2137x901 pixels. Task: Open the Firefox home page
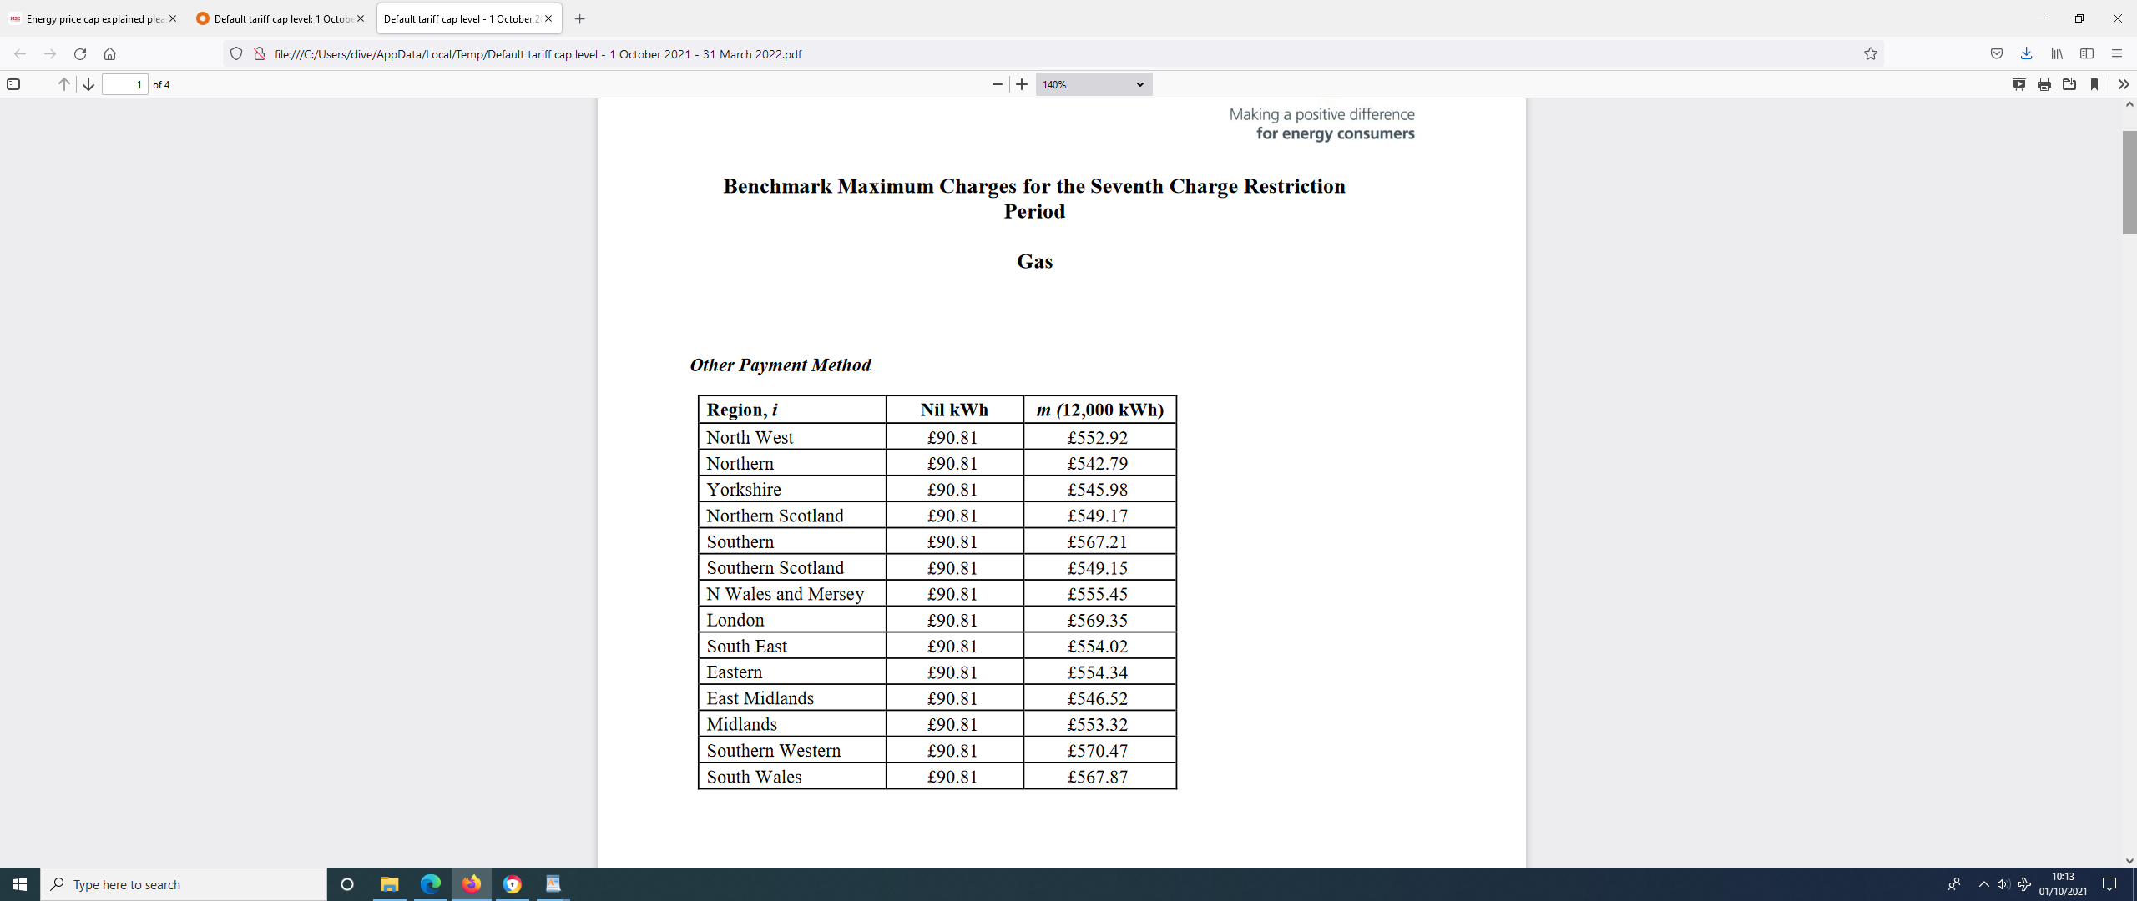[x=109, y=54]
